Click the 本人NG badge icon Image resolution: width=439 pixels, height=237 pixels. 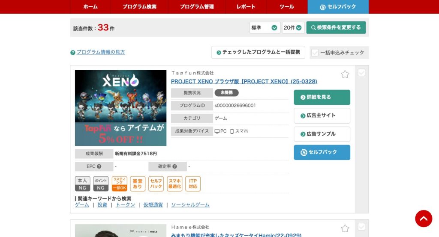pyautogui.click(x=82, y=184)
